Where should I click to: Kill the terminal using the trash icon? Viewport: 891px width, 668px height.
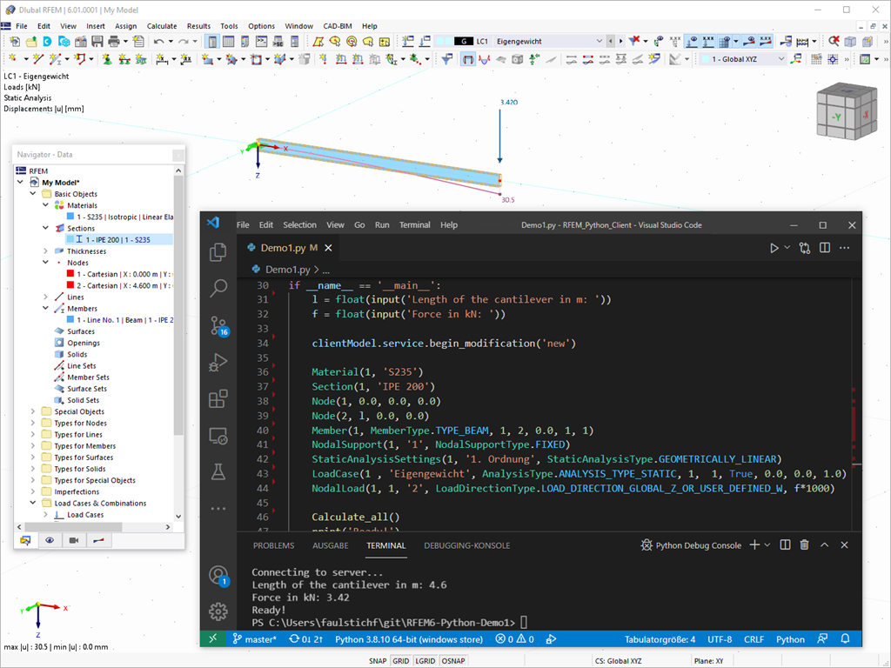click(804, 544)
